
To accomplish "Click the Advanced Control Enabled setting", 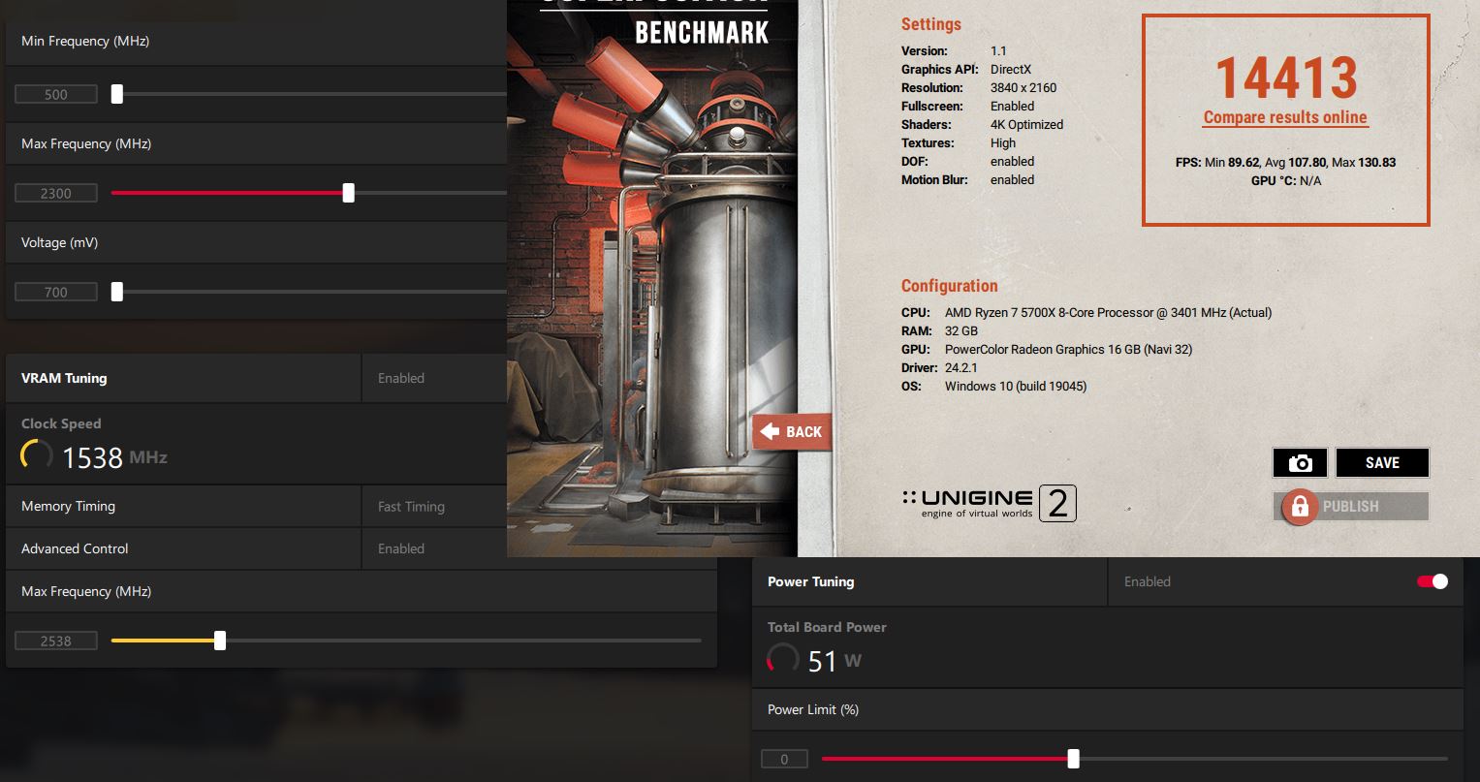I will pyautogui.click(x=401, y=548).
